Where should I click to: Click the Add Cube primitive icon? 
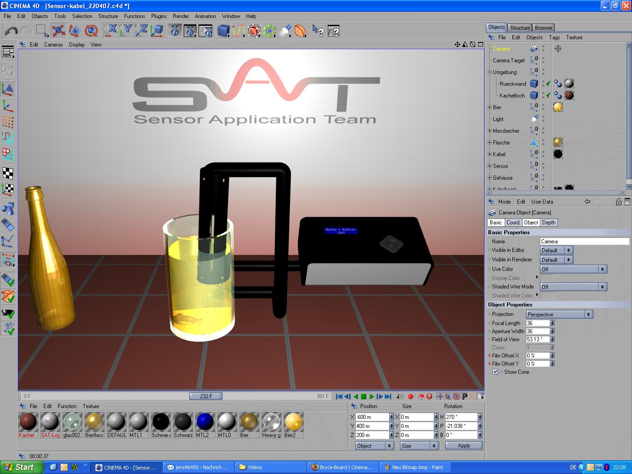coord(223,31)
